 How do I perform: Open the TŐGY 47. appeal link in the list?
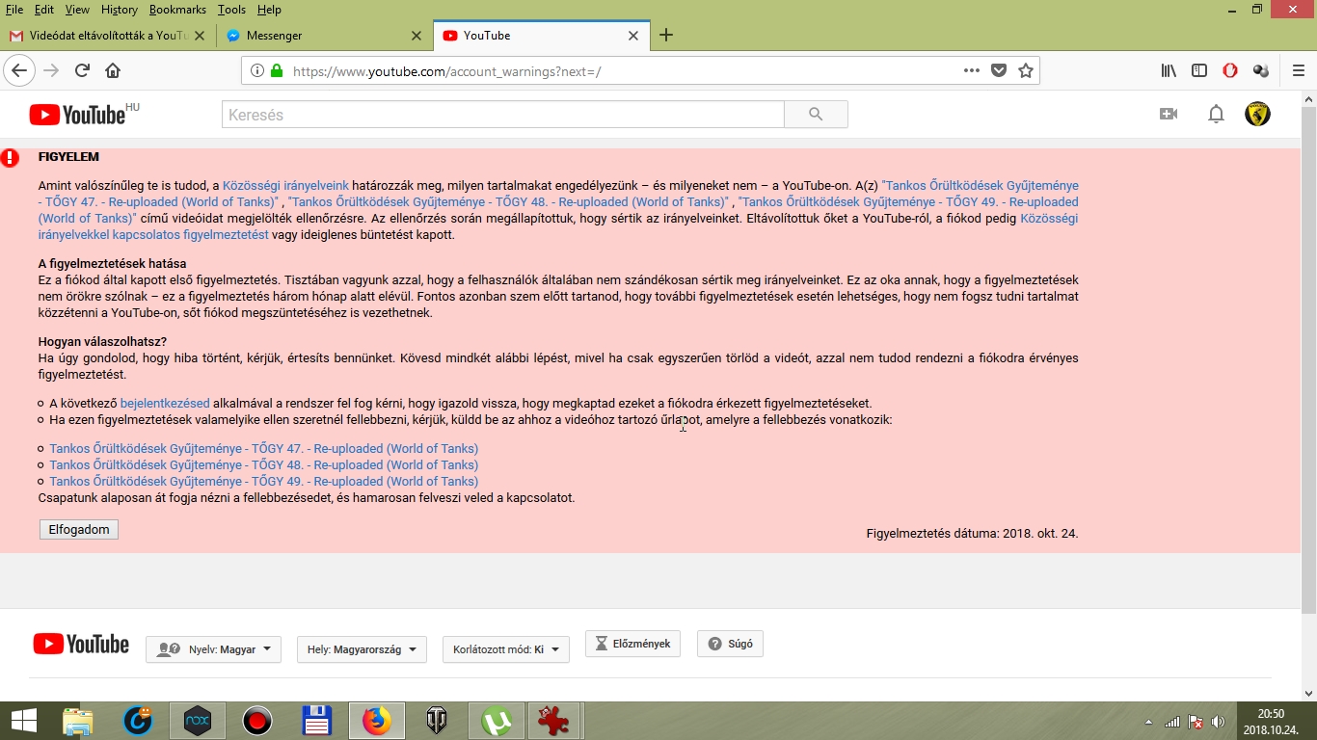click(x=263, y=448)
